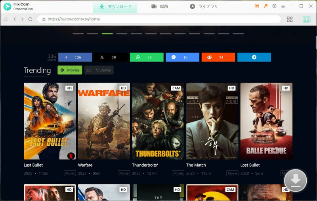Click the key registration icon

[x=266, y=6]
